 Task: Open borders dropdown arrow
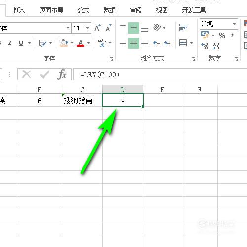[x=50, y=43]
